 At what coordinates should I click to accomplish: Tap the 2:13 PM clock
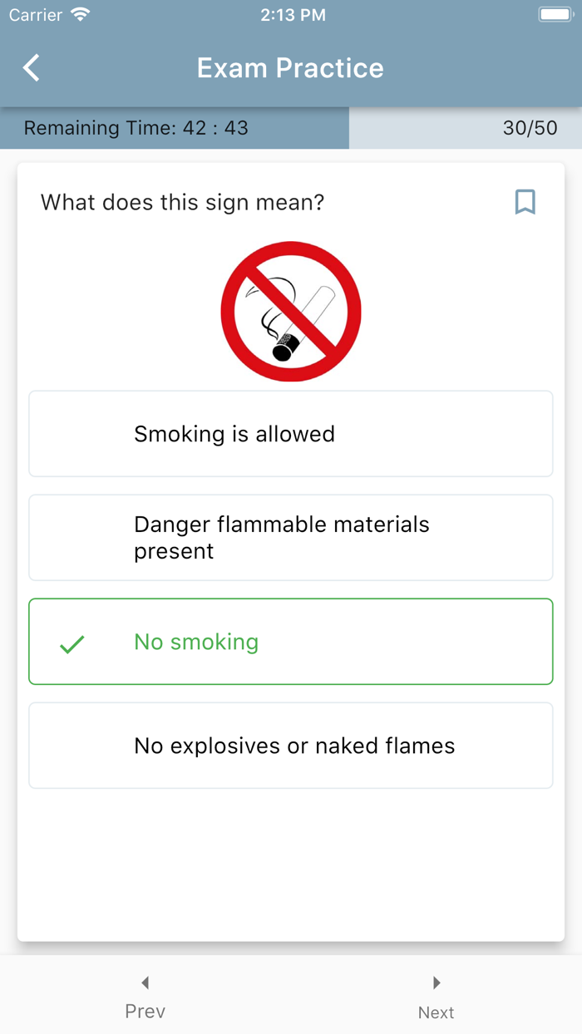point(293,15)
